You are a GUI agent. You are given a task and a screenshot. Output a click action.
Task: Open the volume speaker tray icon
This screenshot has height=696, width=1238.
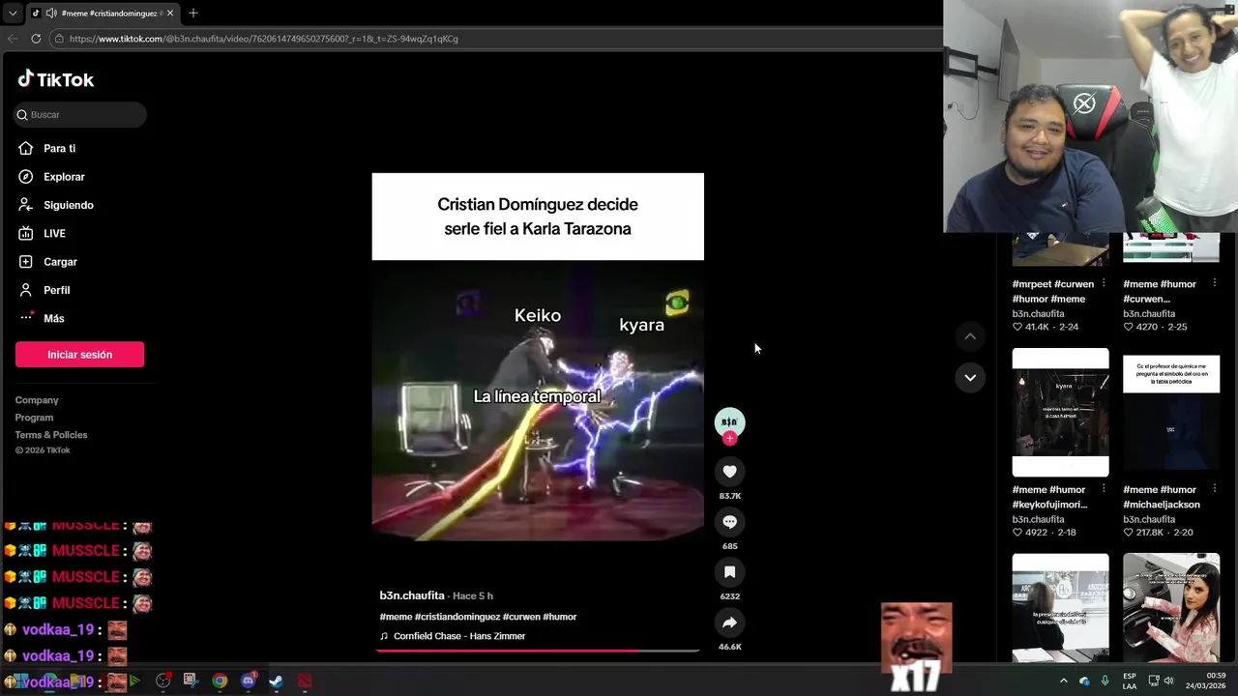pos(1168,681)
